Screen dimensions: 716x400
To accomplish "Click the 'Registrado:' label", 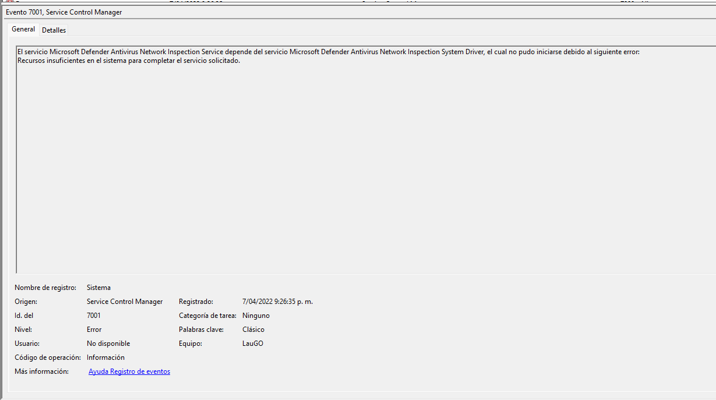I will click(x=196, y=302).
